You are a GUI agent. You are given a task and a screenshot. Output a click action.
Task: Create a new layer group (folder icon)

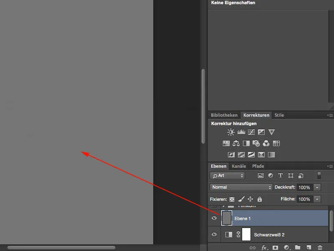(298, 247)
